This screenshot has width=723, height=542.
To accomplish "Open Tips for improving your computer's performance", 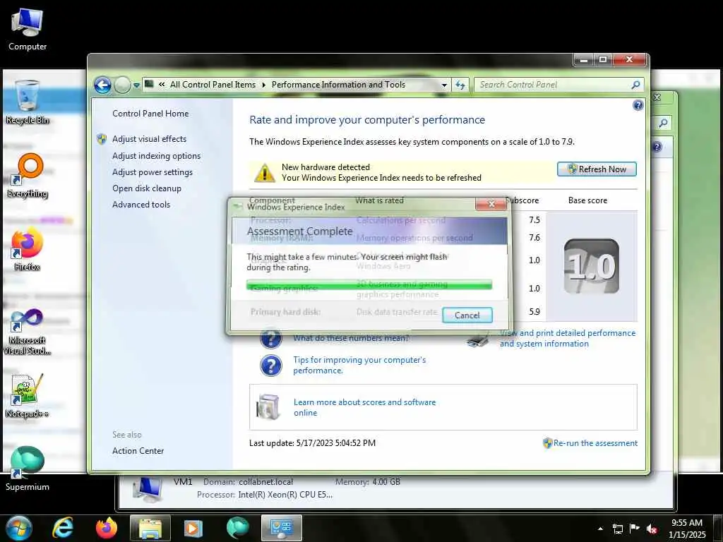I will (x=359, y=365).
